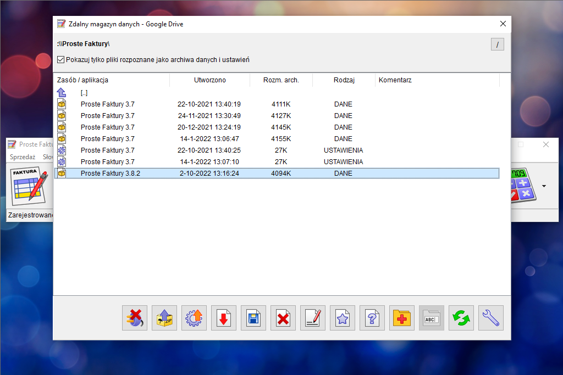Click the '4111K' archive size cell
The height and width of the screenshot is (375, 563).
click(x=281, y=104)
